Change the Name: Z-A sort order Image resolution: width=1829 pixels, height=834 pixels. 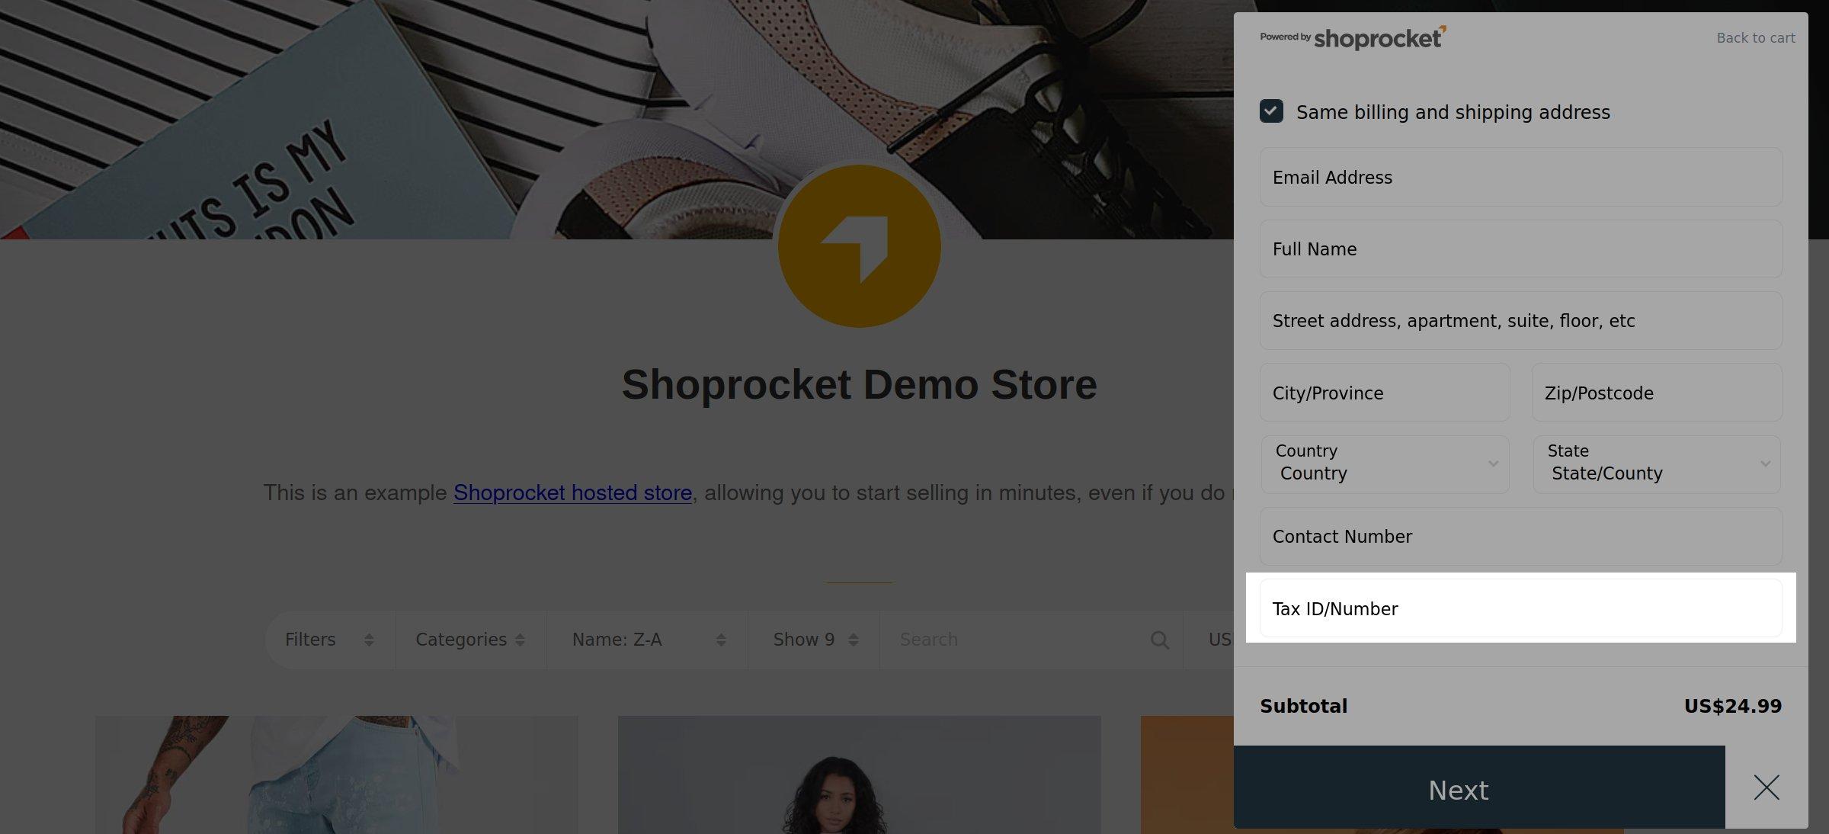pos(646,640)
